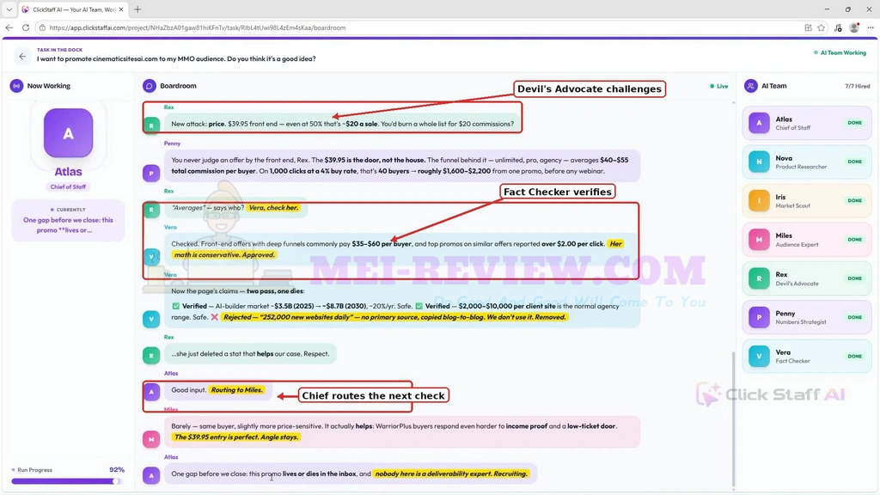Click the Boardroom chat bubble icon
The height and width of the screenshot is (495, 880).
tap(150, 86)
